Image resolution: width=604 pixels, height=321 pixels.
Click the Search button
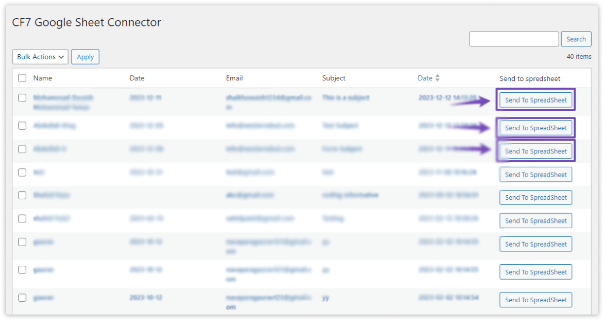point(576,39)
